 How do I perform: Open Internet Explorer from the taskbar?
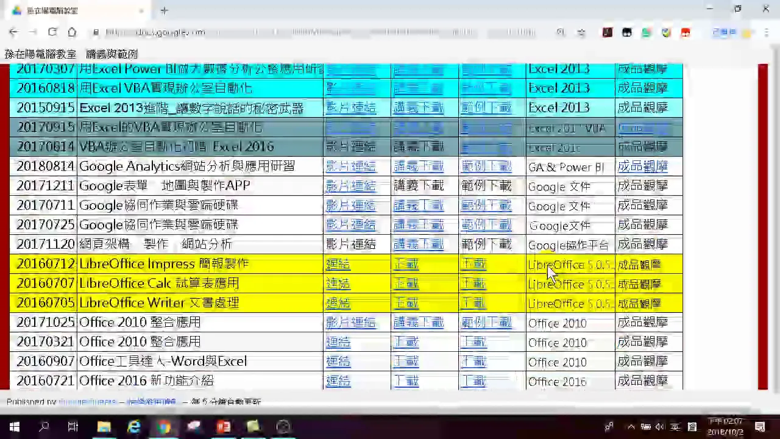tap(133, 427)
